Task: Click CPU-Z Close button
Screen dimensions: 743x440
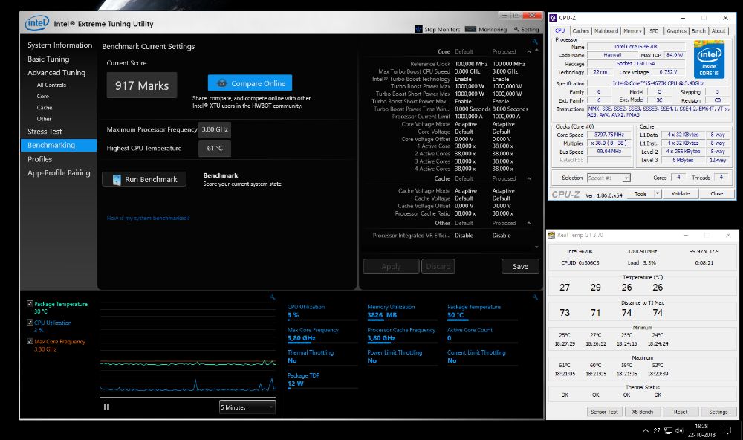Action: coord(716,193)
